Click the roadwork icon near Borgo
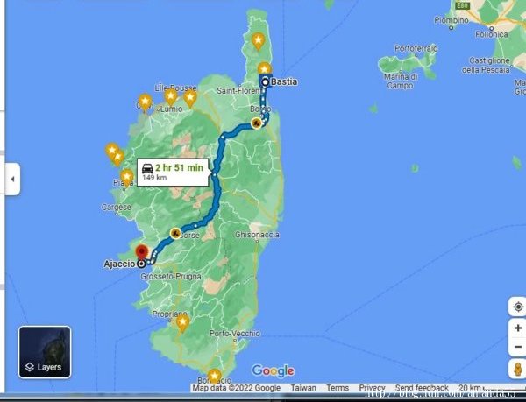The image size is (526, 402). pos(256,123)
